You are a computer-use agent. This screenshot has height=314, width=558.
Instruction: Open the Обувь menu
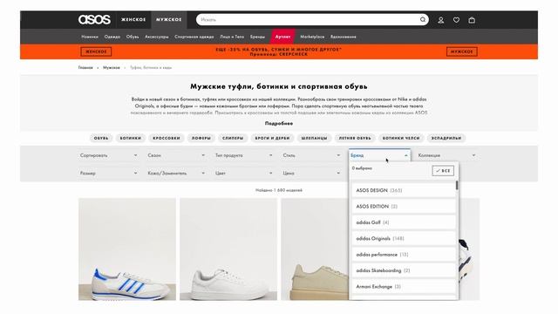click(133, 37)
